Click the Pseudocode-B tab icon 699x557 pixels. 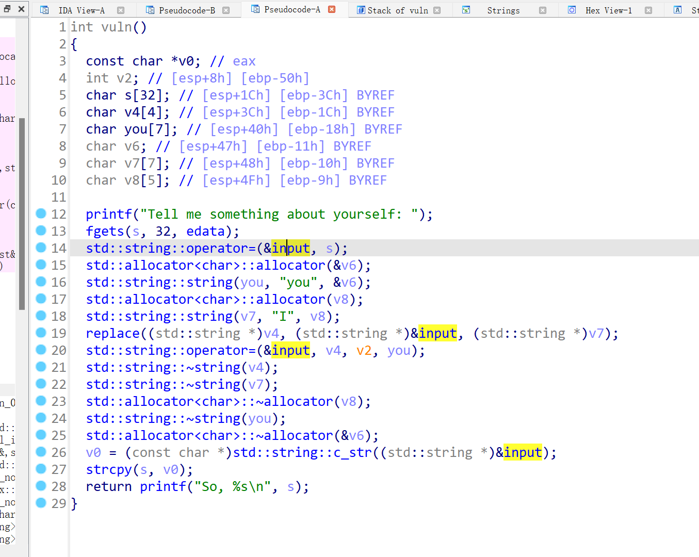click(150, 10)
